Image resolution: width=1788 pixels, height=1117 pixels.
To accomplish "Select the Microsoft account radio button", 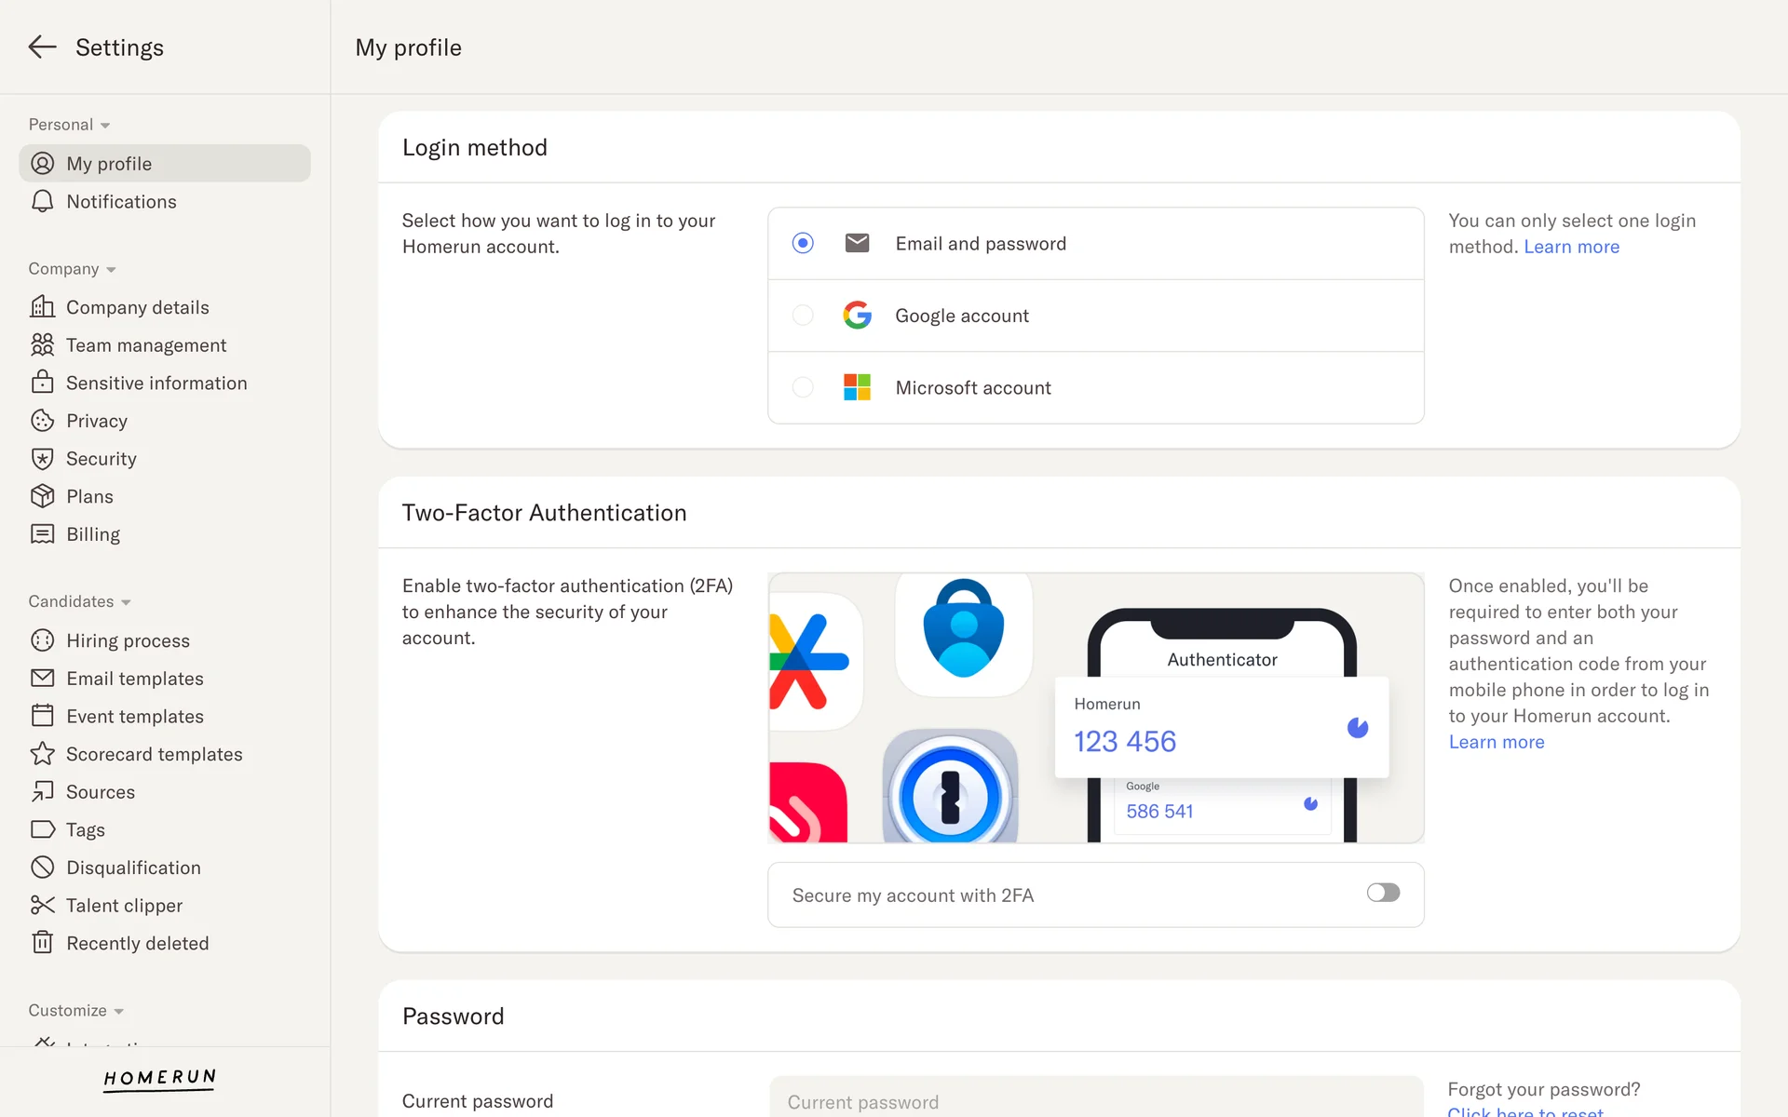I will coord(803,387).
